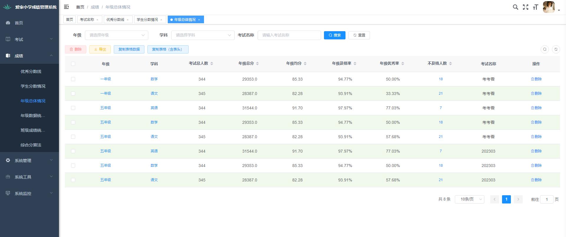Toggle fullscreen mode icon

pyautogui.click(x=525, y=7)
